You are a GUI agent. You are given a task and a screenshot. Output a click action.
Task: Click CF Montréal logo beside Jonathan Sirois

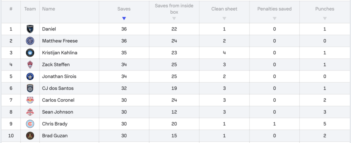pyautogui.click(x=30, y=76)
